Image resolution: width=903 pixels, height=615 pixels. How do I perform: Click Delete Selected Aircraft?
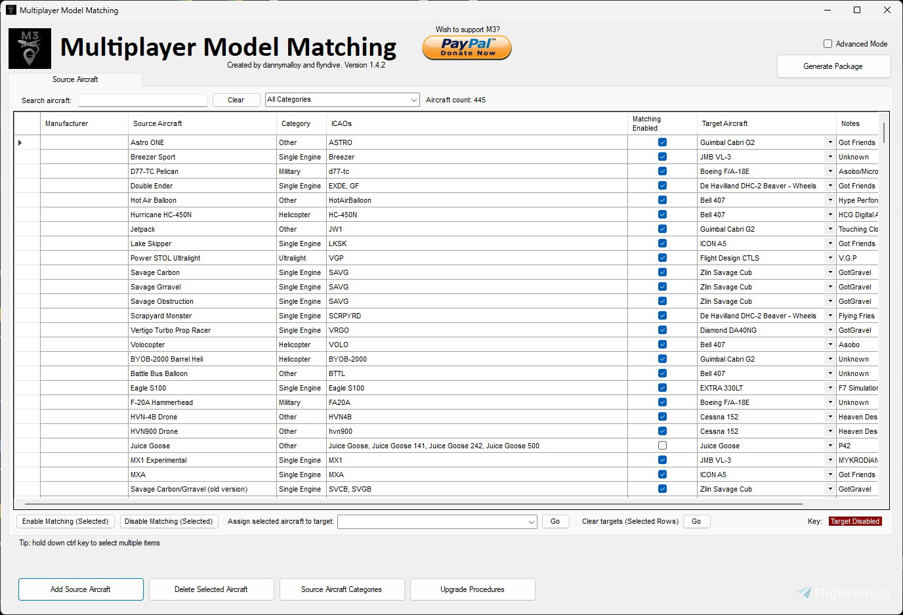click(211, 589)
